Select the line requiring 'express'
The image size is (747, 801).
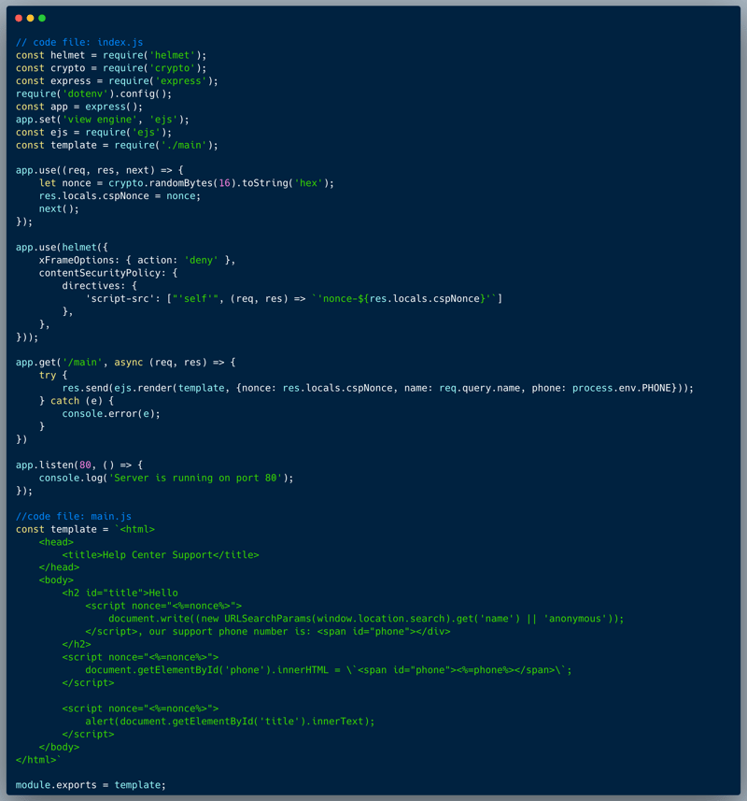[x=117, y=80]
